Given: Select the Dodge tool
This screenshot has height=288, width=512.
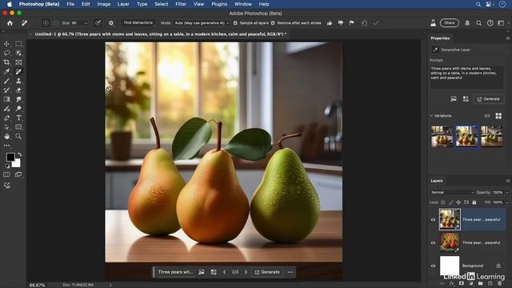Looking at the screenshot, I should pyautogui.click(x=18, y=109).
